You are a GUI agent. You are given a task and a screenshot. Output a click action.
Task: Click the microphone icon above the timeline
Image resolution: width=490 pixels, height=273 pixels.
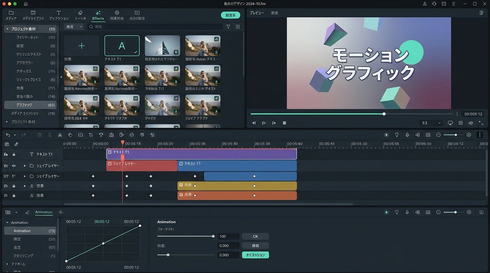point(407,135)
